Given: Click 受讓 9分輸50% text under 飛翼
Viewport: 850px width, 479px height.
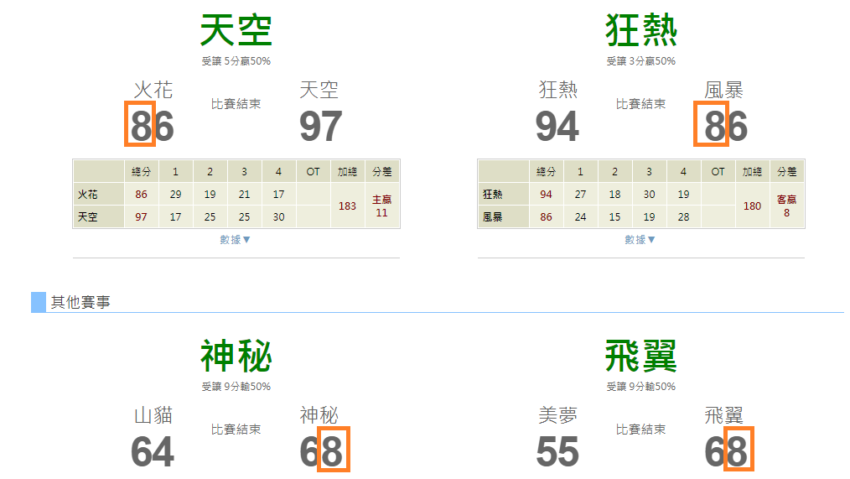Looking at the screenshot, I should [x=640, y=387].
